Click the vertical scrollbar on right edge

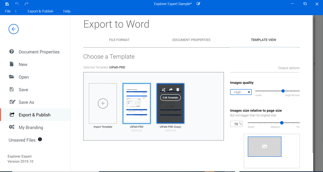tap(313, 84)
